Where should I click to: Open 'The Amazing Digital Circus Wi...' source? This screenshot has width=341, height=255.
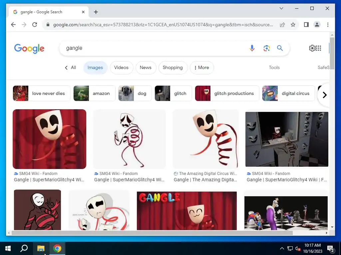pos(205,173)
